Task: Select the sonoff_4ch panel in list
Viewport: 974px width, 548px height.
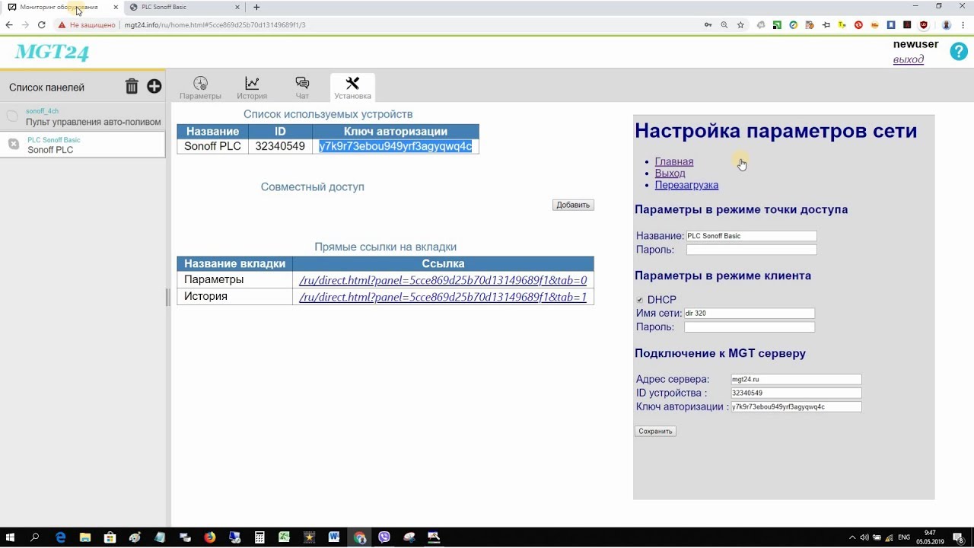Action: [x=83, y=116]
